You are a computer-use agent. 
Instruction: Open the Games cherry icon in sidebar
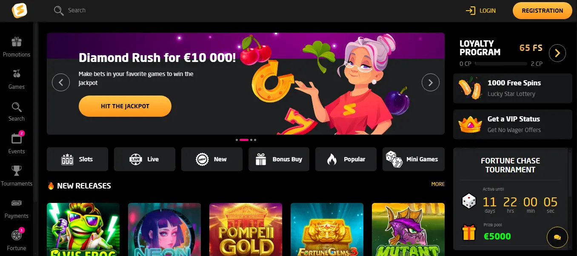coord(17,74)
